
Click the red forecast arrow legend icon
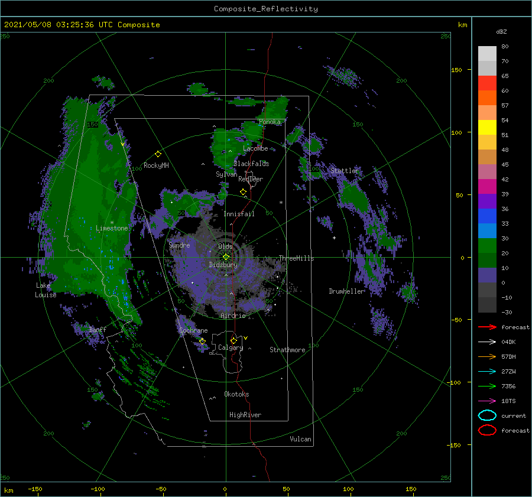point(487,327)
